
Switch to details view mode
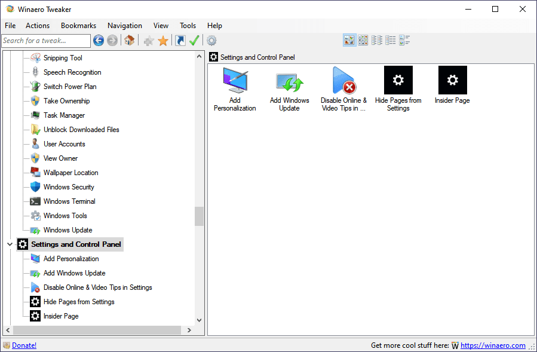coord(404,40)
